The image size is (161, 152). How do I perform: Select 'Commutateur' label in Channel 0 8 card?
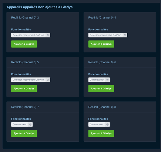click(97, 124)
